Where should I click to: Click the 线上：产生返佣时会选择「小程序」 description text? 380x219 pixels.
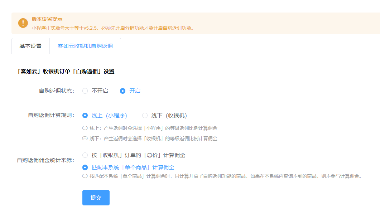pyautogui.click(x=153, y=128)
